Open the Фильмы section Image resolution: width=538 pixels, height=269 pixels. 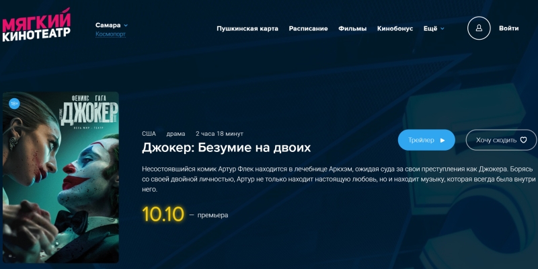point(352,28)
